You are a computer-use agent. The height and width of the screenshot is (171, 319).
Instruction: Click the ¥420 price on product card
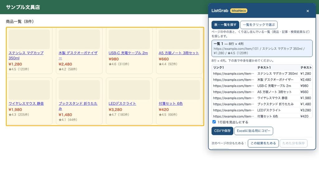coord(164,110)
